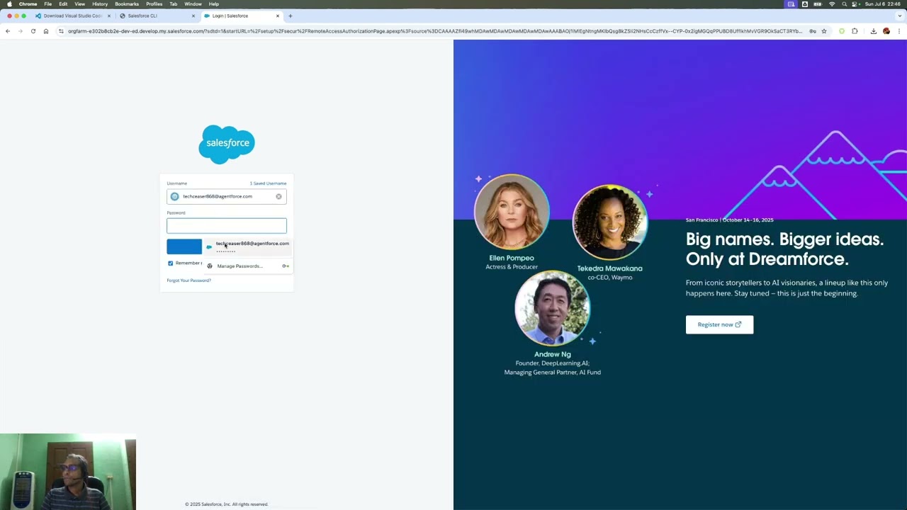Click Andrew Ng's portrait
The image size is (907, 510).
[553, 308]
